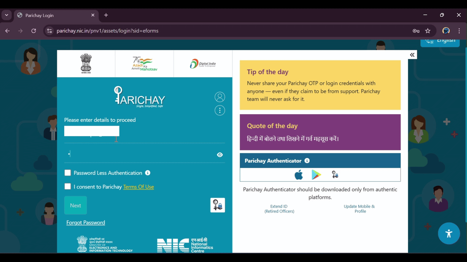Open Chrome's three-dot browser menu
The width and height of the screenshot is (467, 262).
[x=459, y=31]
